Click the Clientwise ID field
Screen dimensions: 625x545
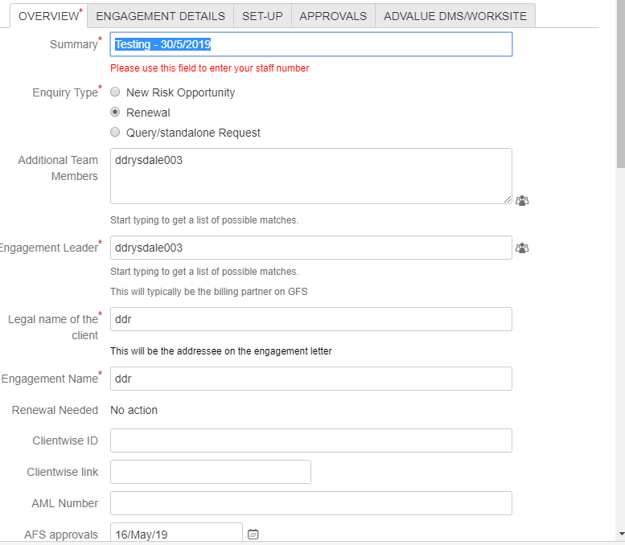click(x=311, y=441)
